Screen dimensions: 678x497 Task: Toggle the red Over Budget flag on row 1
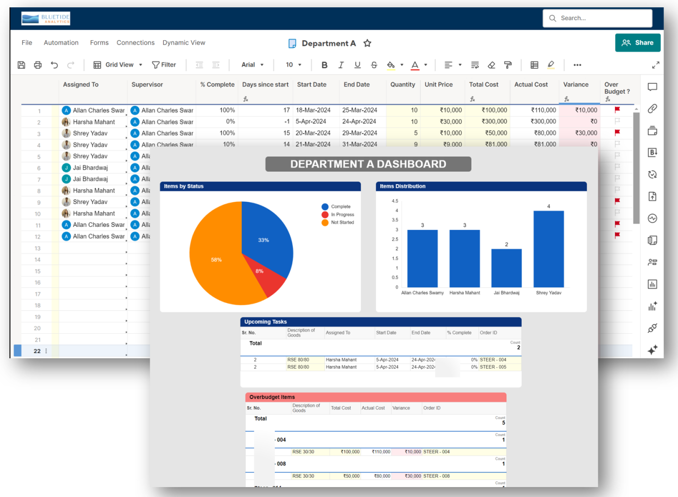pos(616,110)
